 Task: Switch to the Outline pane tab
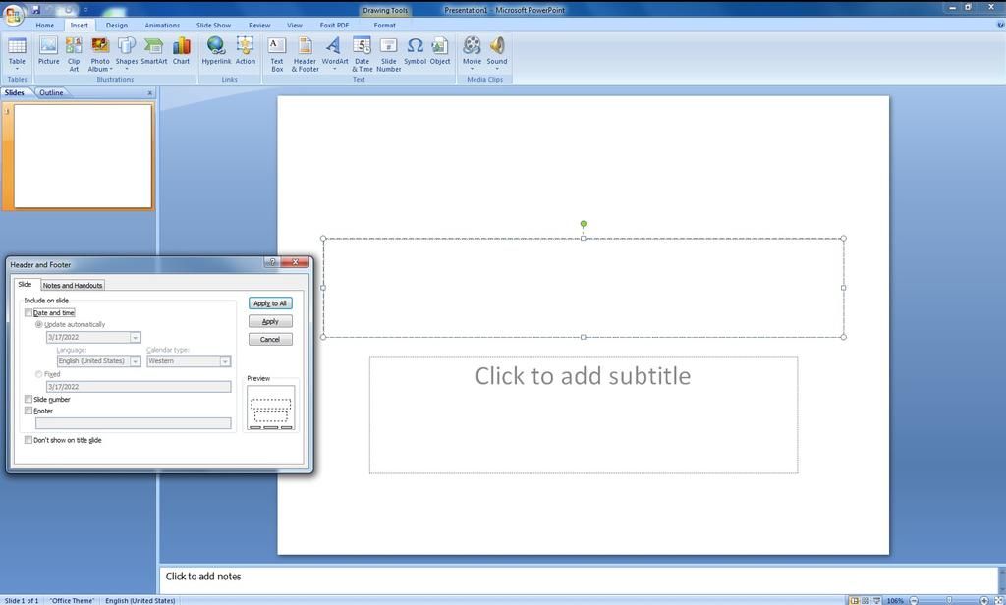[51, 93]
